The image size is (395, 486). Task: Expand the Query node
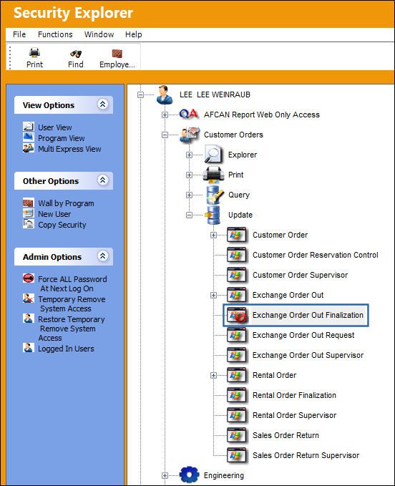(189, 195)
